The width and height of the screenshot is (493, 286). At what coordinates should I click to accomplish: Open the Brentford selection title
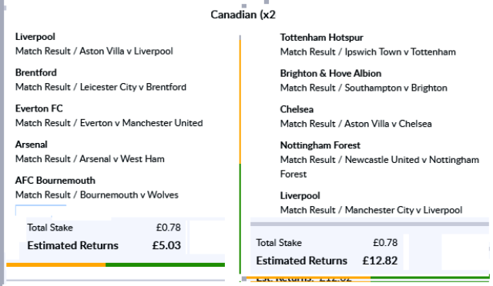(x=36, y=72)
